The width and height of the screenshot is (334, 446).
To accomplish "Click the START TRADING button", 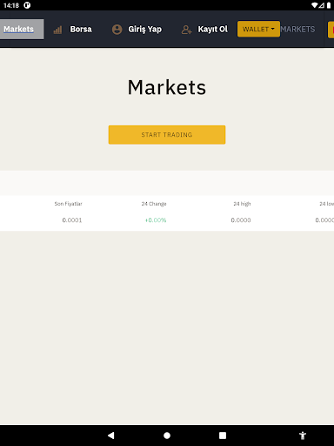I will (167, 135).
